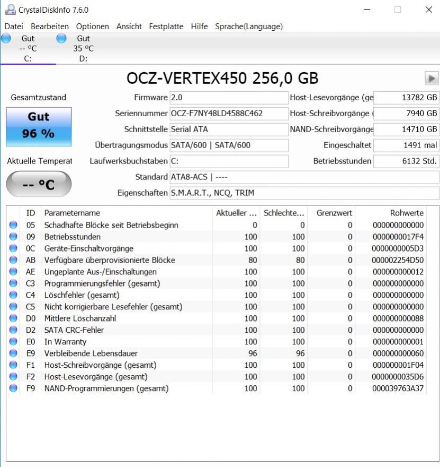Click the Schlechte column header

coord(284,213)
